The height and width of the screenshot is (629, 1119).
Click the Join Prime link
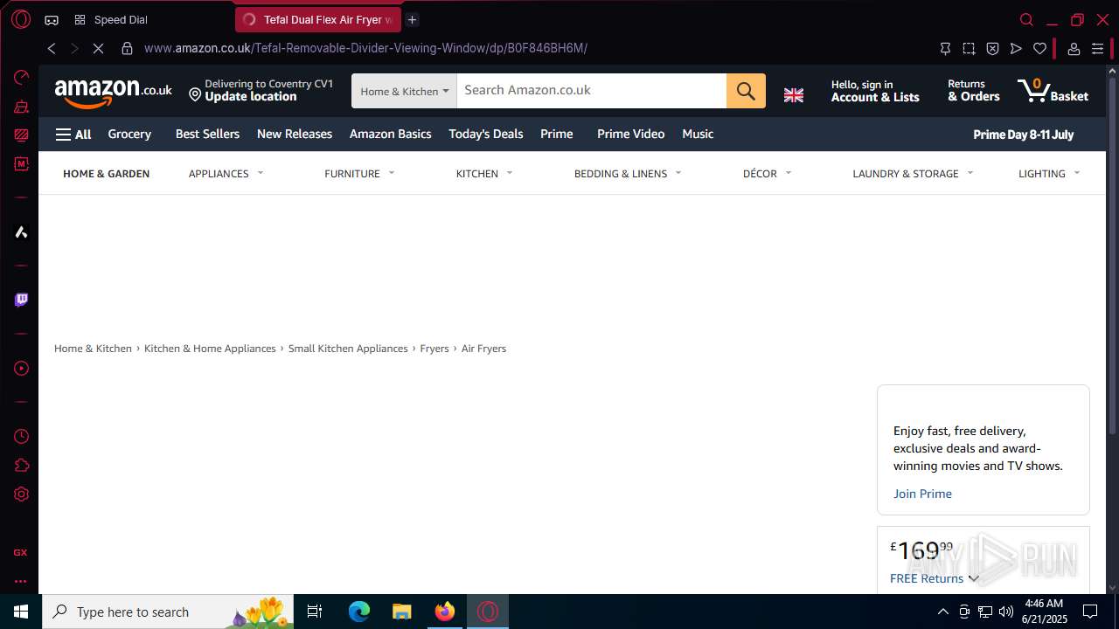click(x=922, y=494)
